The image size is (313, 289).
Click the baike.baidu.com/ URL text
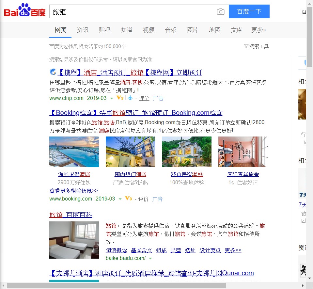(126, 258)
